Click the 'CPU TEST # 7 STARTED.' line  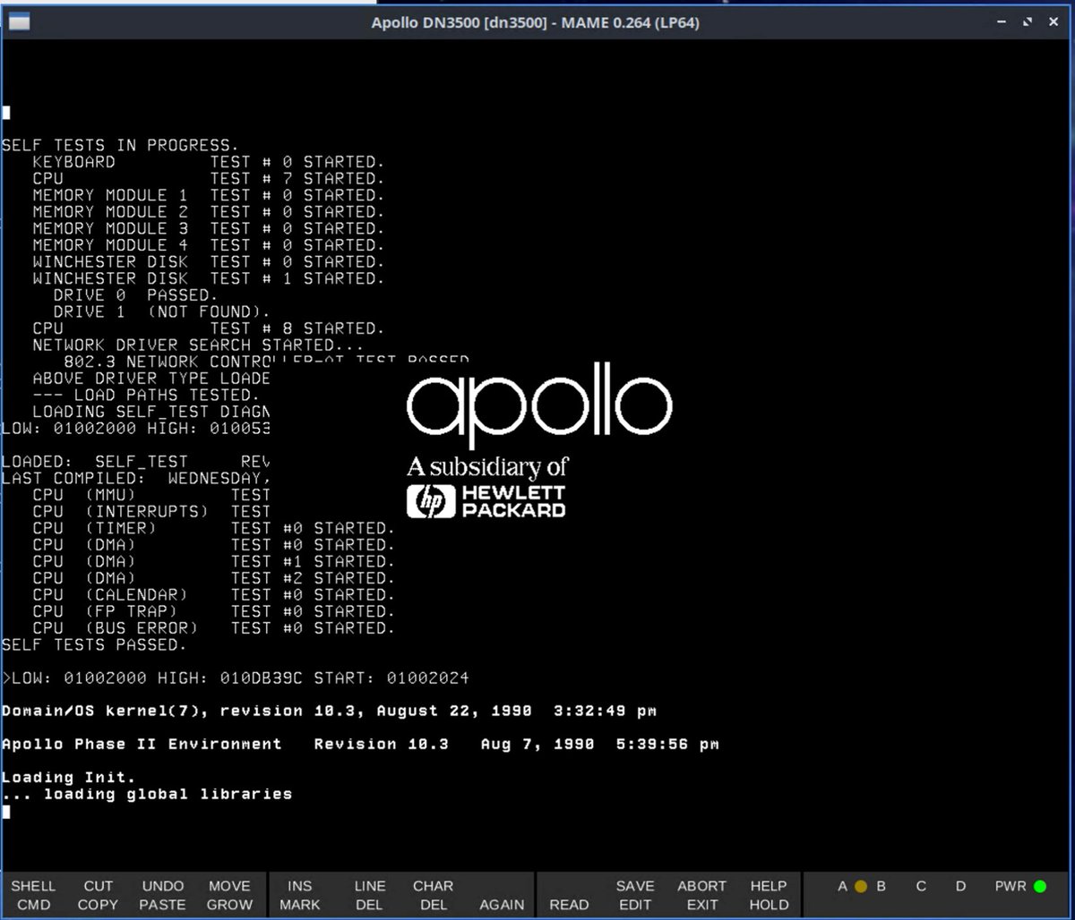click(208, 178)
